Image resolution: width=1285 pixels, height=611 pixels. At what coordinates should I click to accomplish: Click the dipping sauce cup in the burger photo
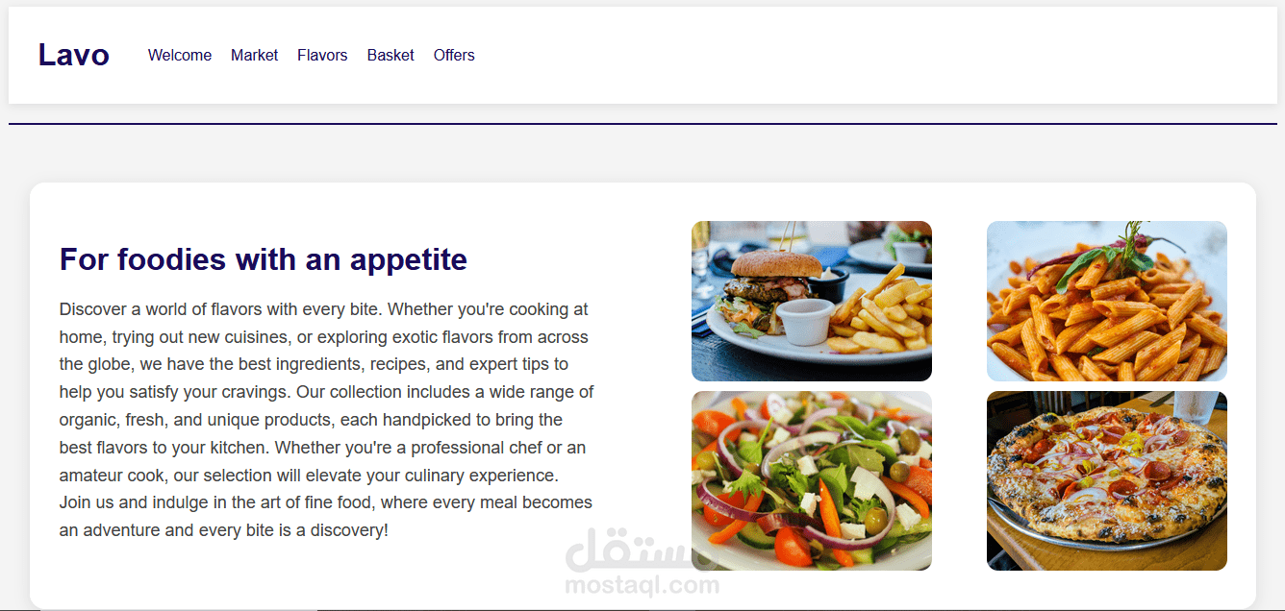(x=805, y=320)
